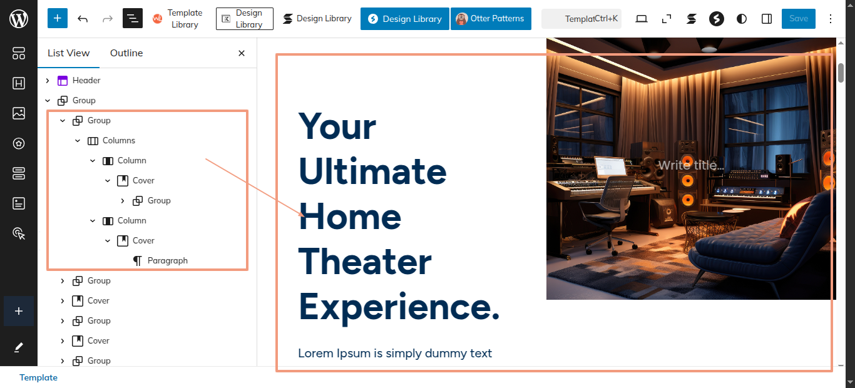Image resolution: width=855 pixels, height=388 pixels.
Task: Open the sidebar image media icon
Action: coord(19,113)
